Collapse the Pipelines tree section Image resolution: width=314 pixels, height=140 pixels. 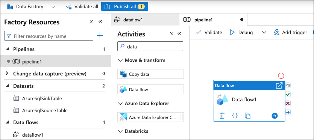8,49
